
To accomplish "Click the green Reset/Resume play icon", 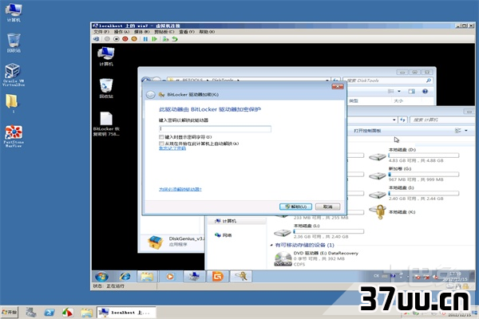I will tap(155, 39).
